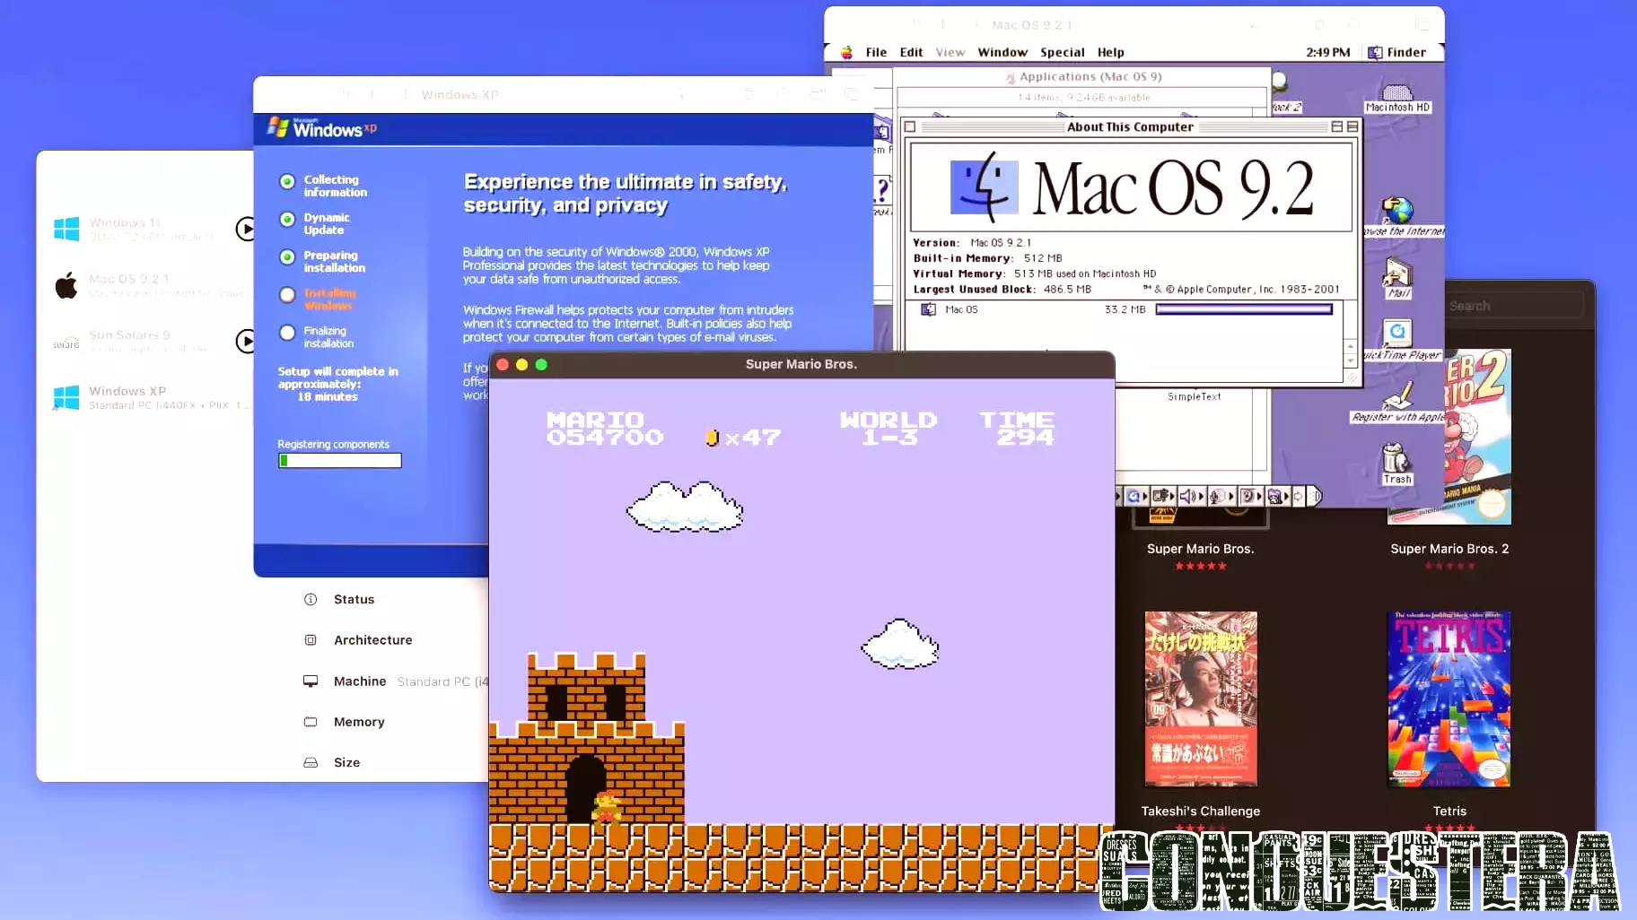
Task: Click the Windows XP window title
Action: (460, 94)
